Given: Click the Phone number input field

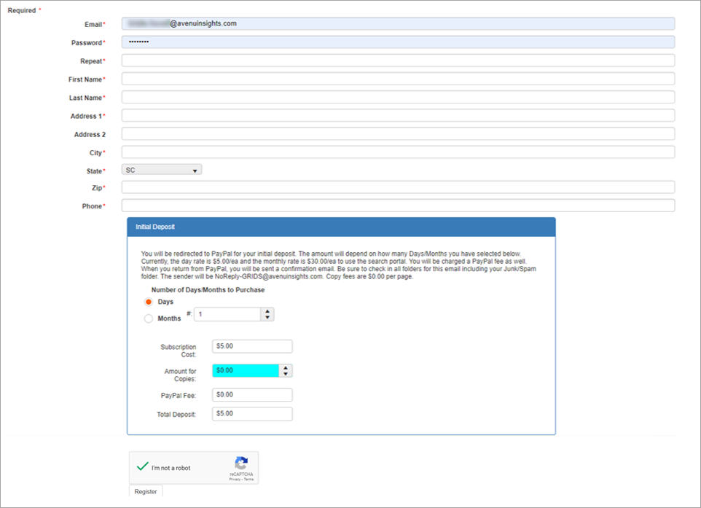Looking at the screenshot, I should tap(397, 206).
